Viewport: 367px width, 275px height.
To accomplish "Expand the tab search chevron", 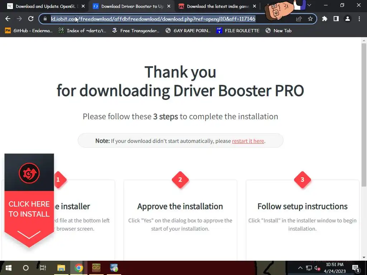I will (309, 5).
